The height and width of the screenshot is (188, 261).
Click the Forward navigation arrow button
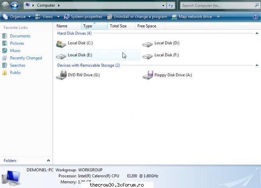pos(14,5)
